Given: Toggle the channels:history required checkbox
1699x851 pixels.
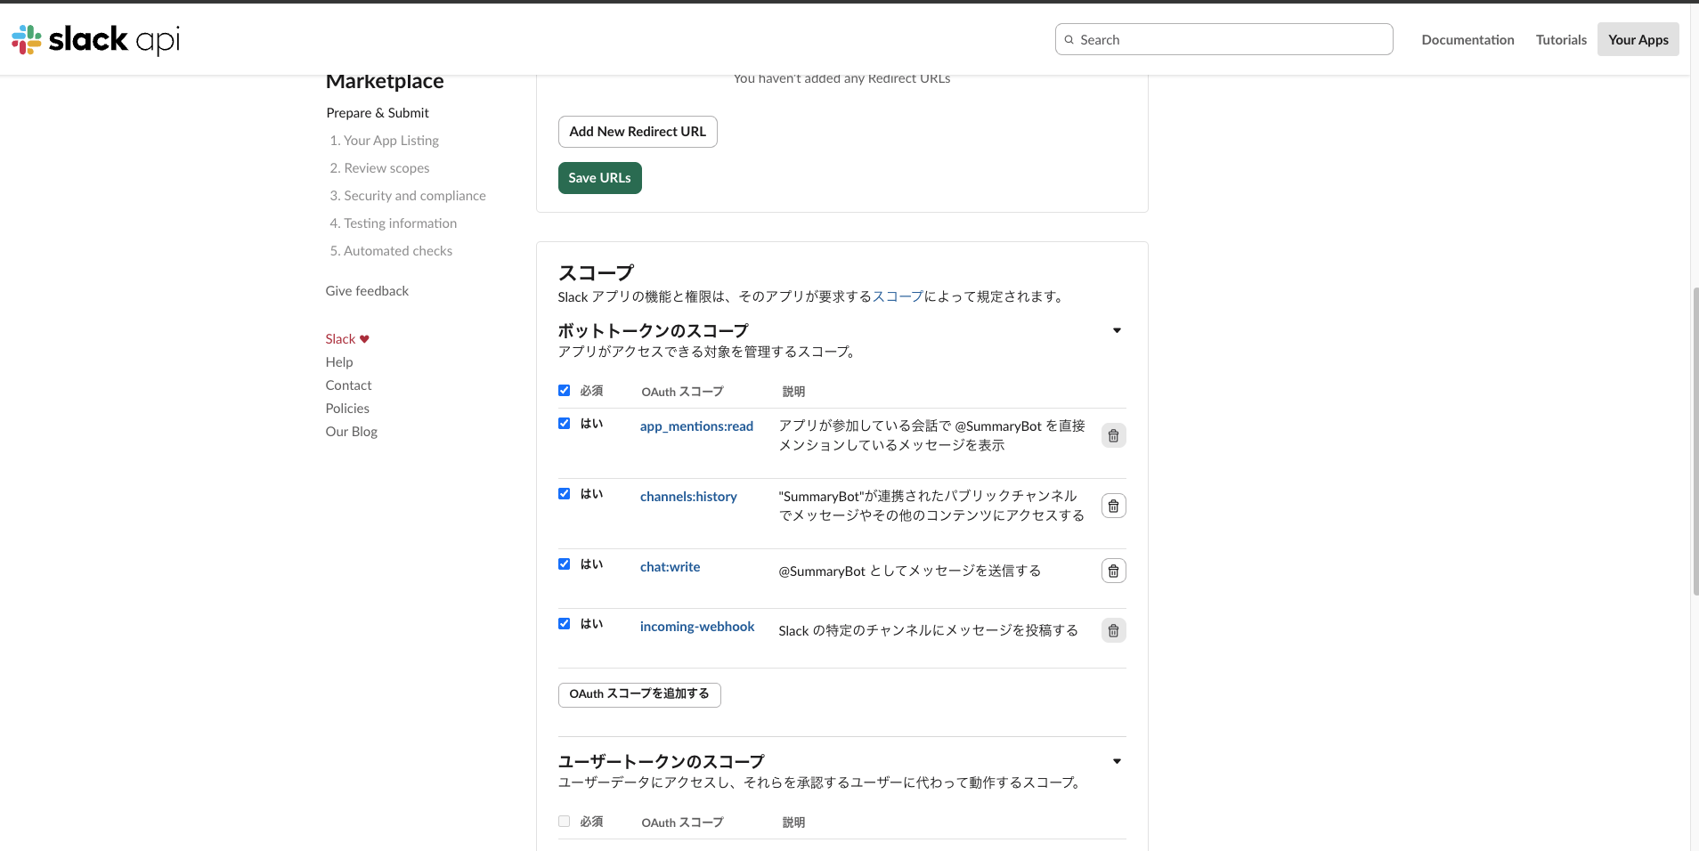Looking at the screenshot, I should [x=564, y=494].
